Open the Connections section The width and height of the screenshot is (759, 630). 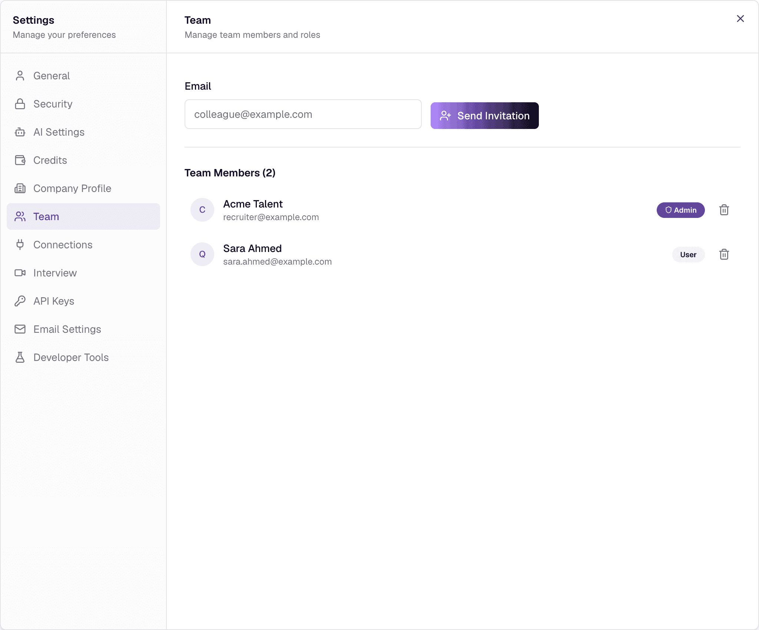coord(83,245)
